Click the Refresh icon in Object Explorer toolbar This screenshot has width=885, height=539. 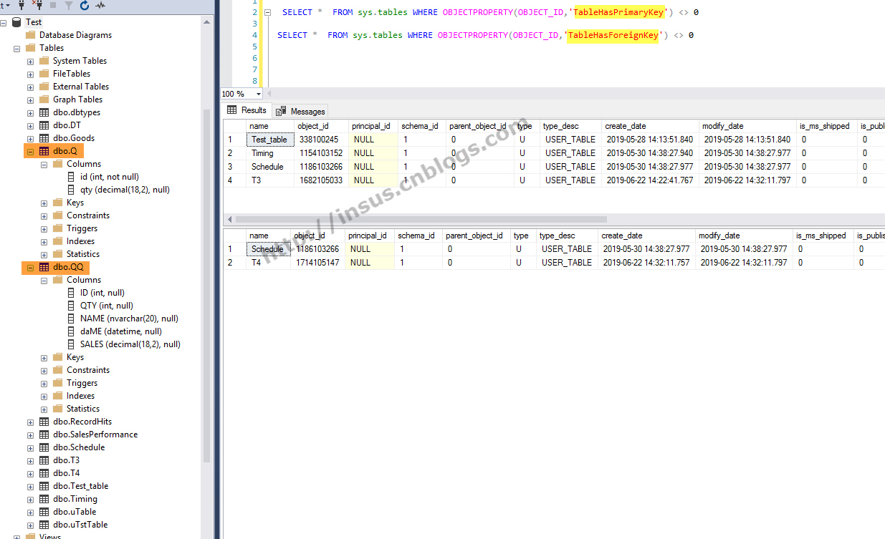85,5
